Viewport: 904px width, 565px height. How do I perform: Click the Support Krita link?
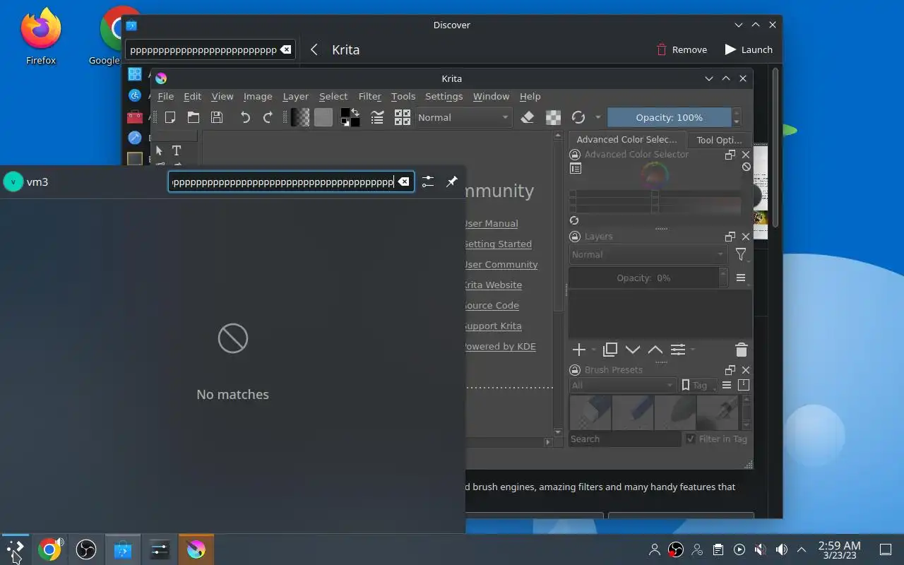tap(493, 326)
